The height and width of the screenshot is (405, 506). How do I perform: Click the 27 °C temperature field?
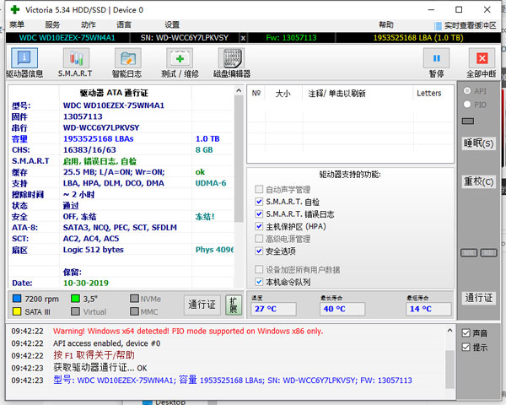(x=273, y=309)
